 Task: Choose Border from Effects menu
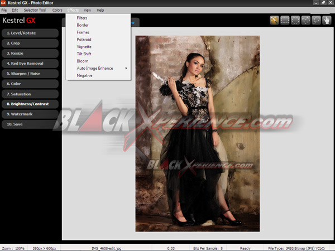click(98, 25)
